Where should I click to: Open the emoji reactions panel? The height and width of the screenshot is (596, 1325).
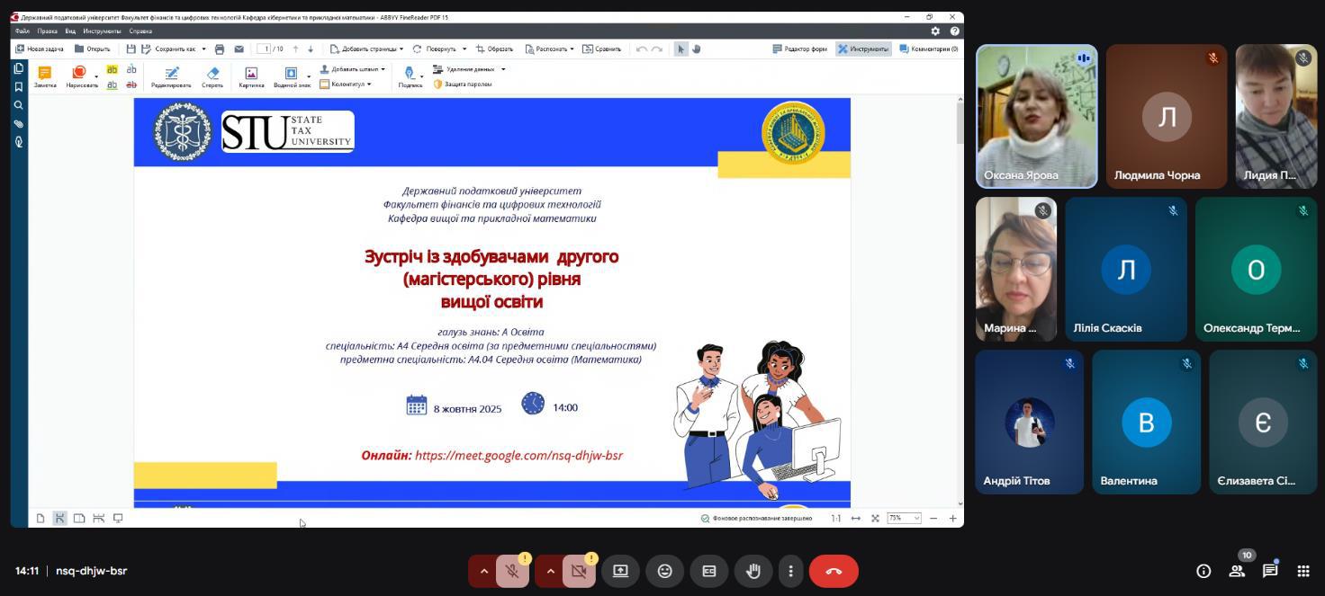pos(664,571)
